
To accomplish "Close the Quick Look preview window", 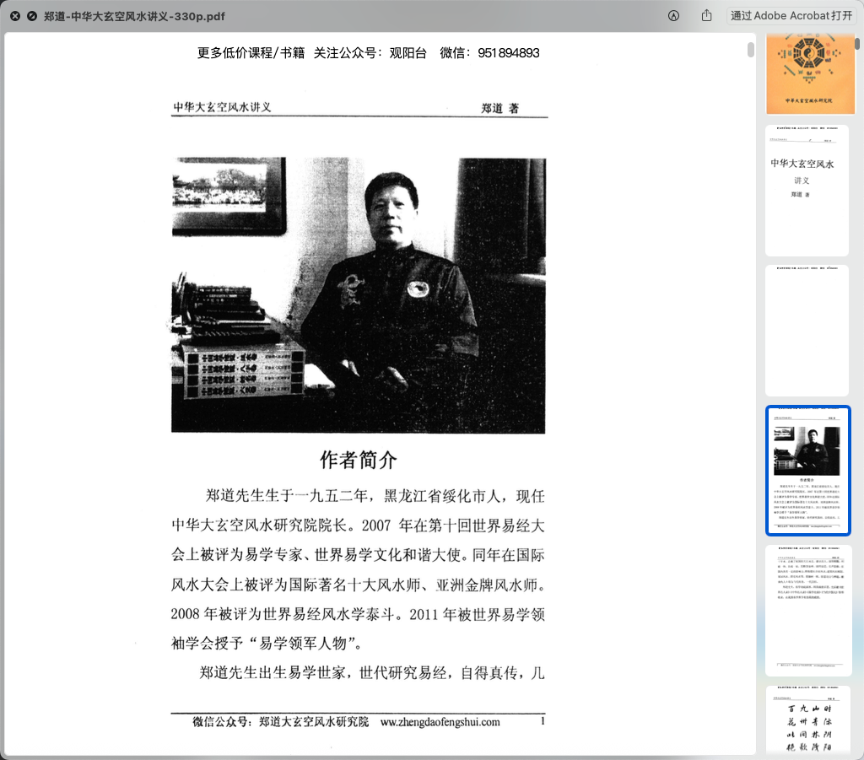I will click(15, 16).
